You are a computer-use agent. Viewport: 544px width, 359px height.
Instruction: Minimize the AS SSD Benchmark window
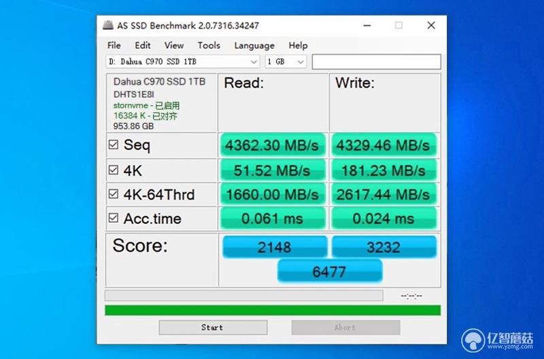[367, 25]
